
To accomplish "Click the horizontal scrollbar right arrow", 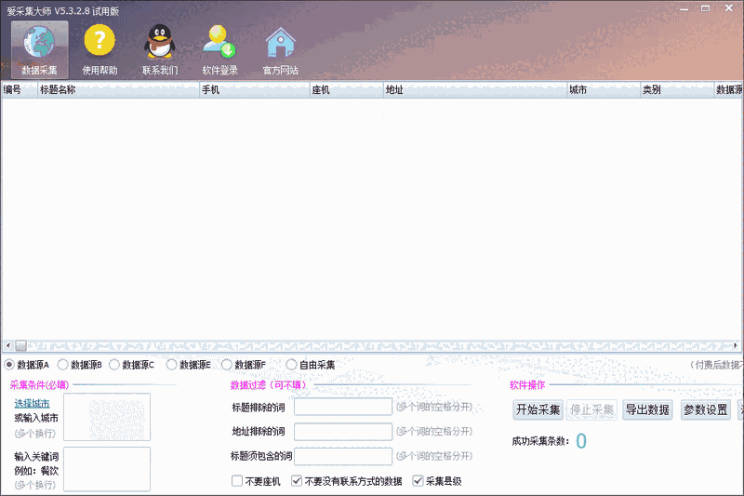I will [736, 345].
